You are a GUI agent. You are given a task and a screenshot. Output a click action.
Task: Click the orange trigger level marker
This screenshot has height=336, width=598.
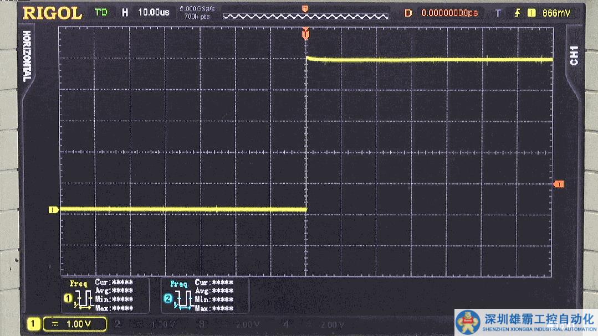click(x=559, y=184)
